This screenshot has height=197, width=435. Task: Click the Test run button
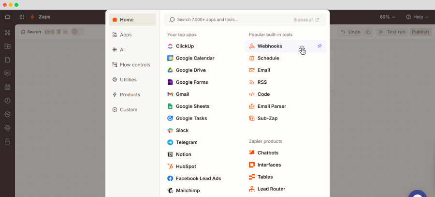[391, 32]
